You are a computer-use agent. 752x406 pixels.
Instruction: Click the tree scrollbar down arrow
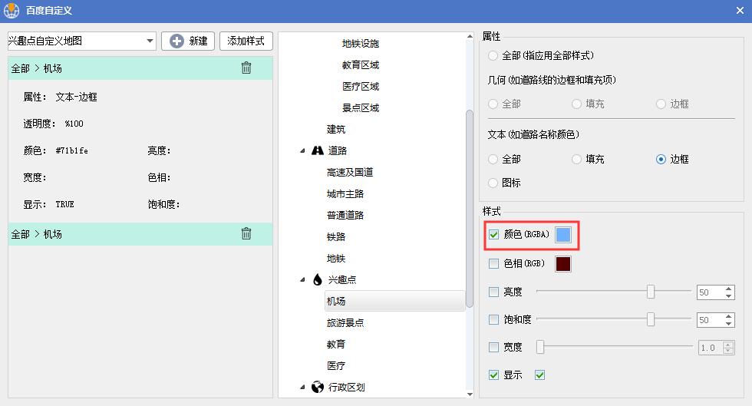click(x=470, y=394)
